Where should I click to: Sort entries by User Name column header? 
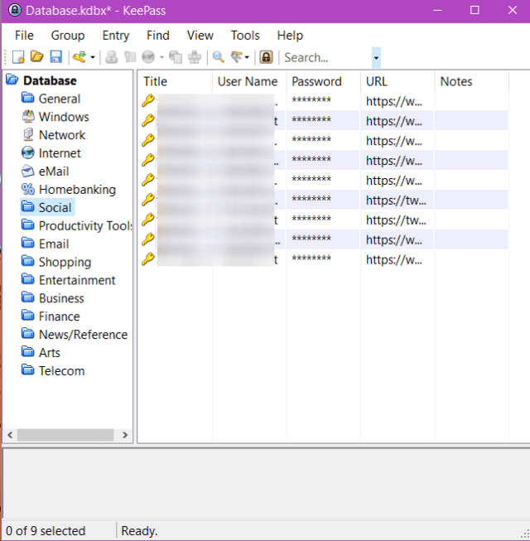(x=249, y=82)
